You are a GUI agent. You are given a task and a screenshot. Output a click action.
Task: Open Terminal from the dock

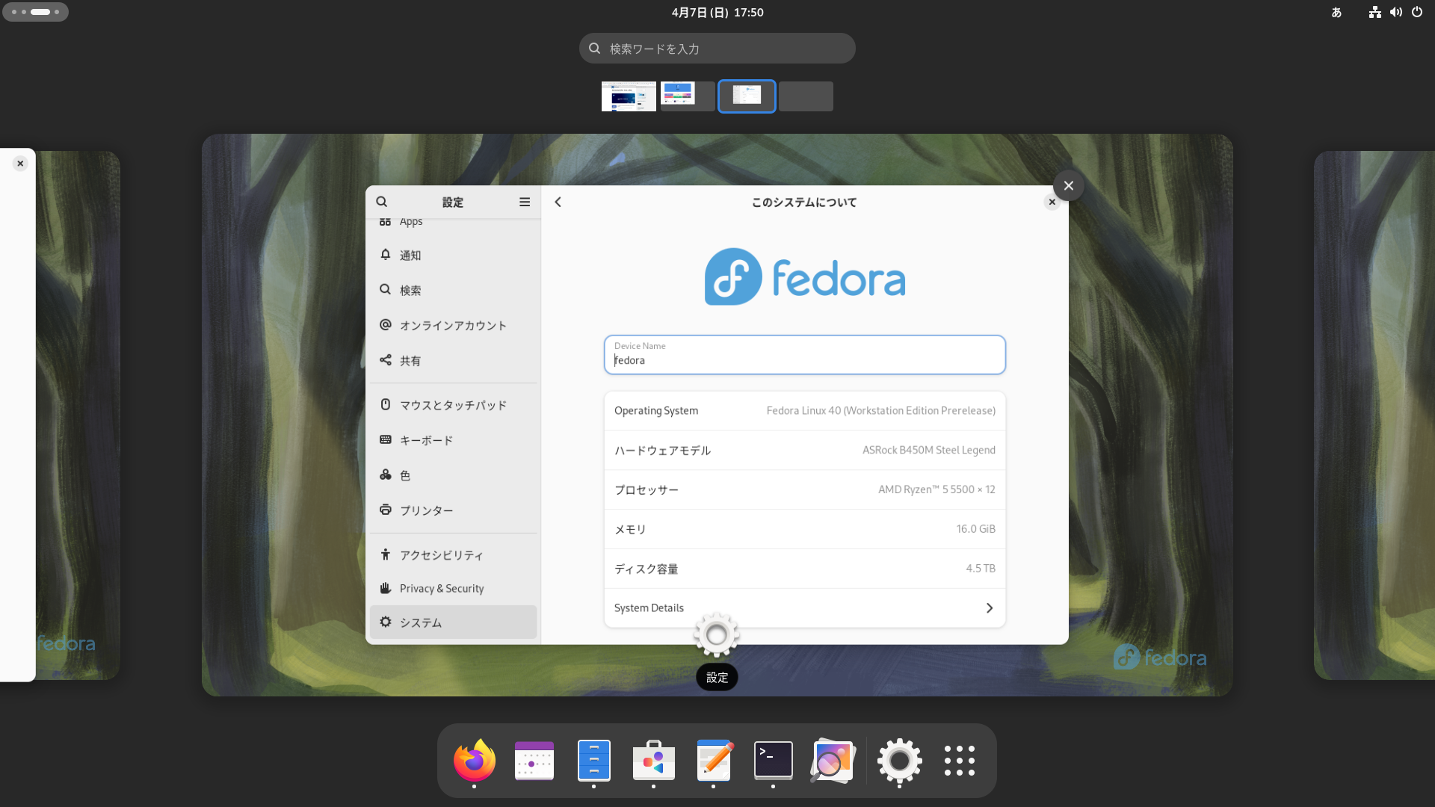(x=774, y=761)
